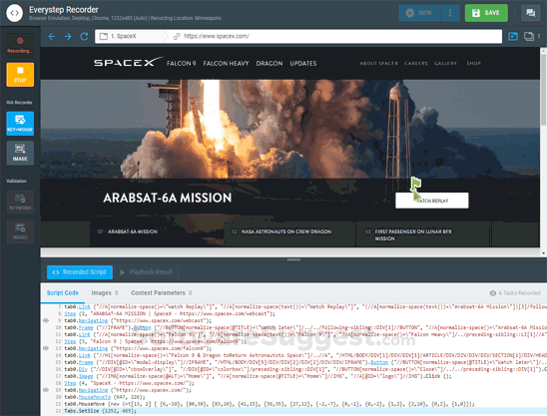Click the Navigating link on line 9
The height and width of the screenshot is (416, 547).
coord(93,321)
